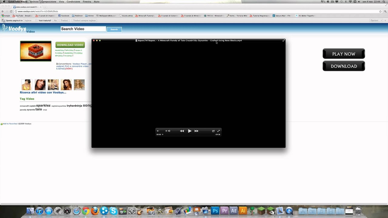Click the remaining time -04:36 label
Viewport: 388px width, 218px height.
pyautogui.click(x=218, y=134)
